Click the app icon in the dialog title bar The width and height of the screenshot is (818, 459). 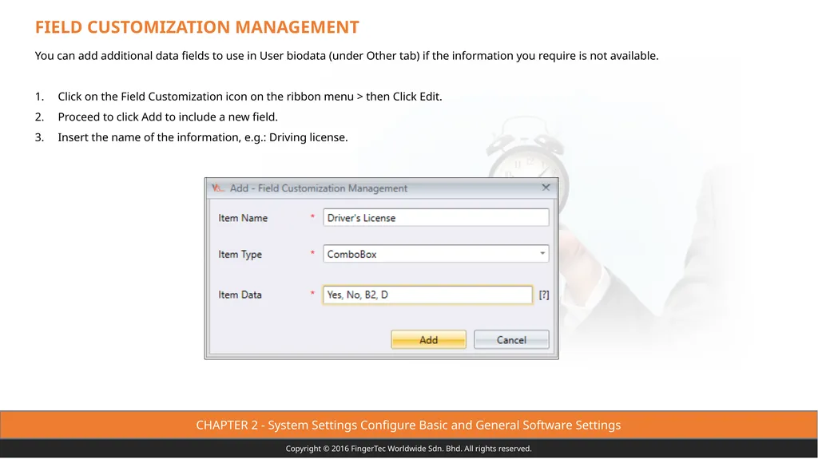[x=218, y=188]
